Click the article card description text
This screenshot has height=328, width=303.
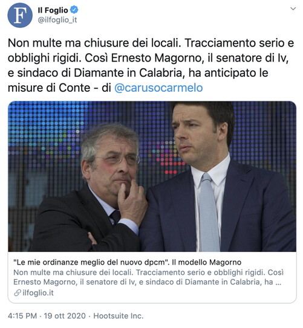coord(148,277)
